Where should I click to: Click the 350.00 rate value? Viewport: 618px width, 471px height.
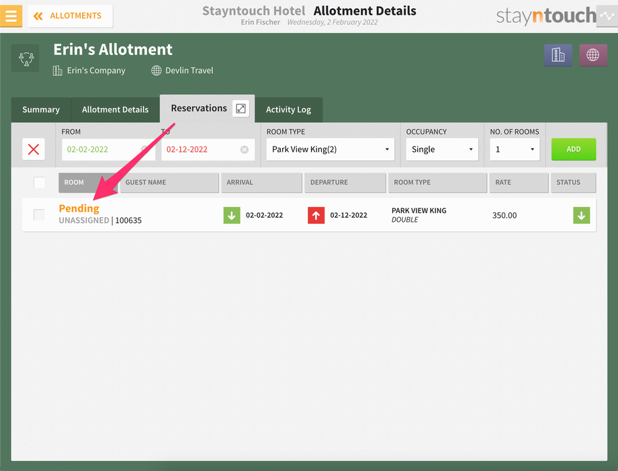[504, 215]
